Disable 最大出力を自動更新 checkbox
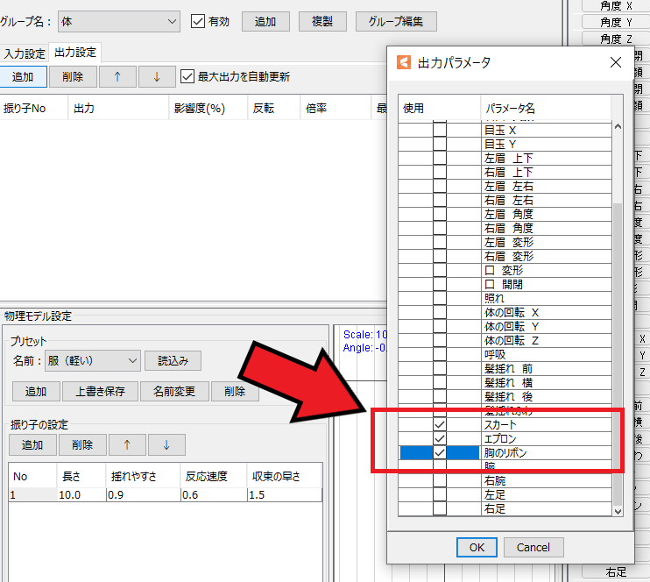650x582 pixels. tap(187, 76)
